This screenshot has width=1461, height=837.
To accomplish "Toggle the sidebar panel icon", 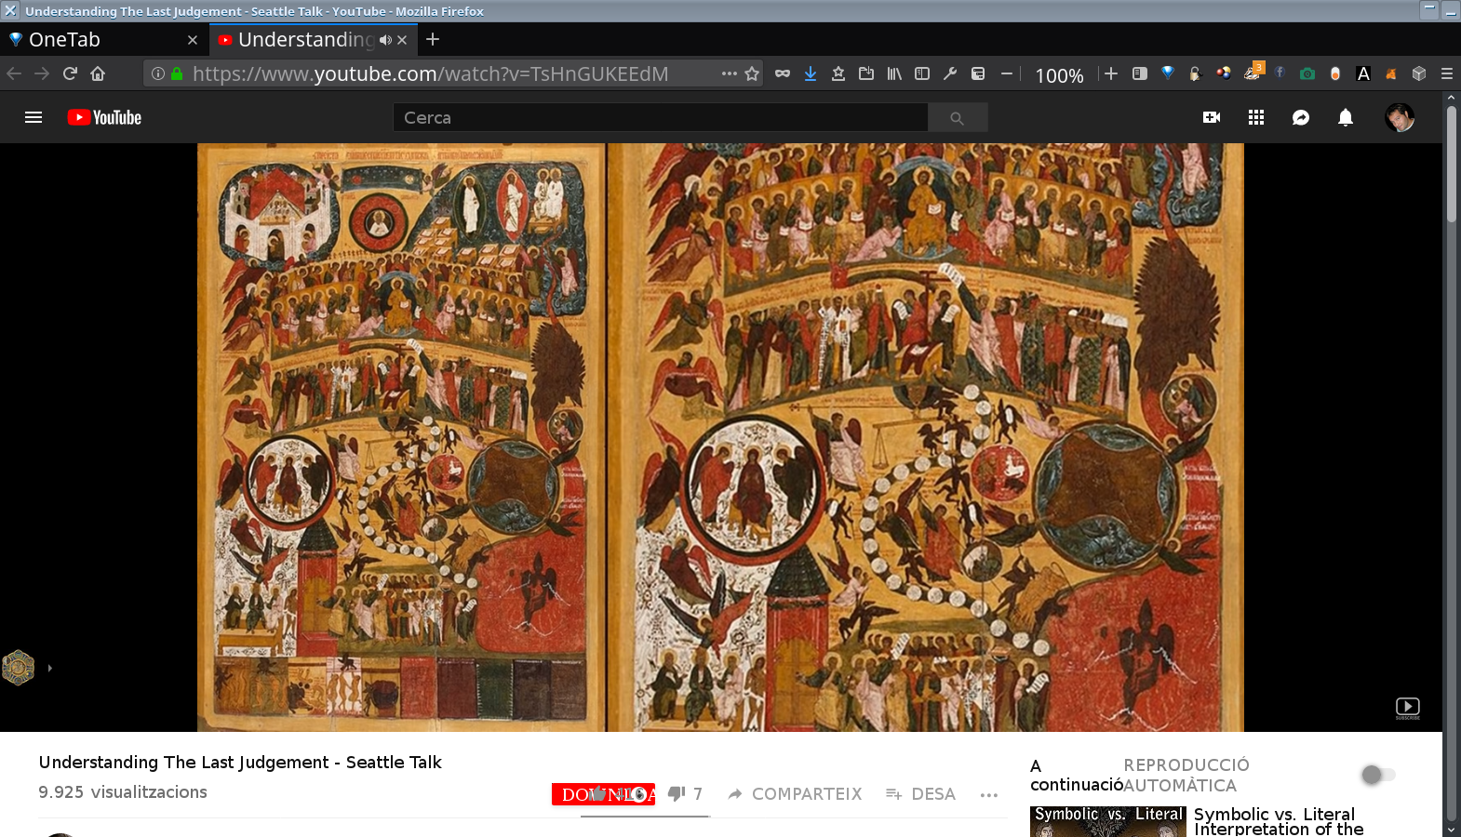I will point(922,73).
